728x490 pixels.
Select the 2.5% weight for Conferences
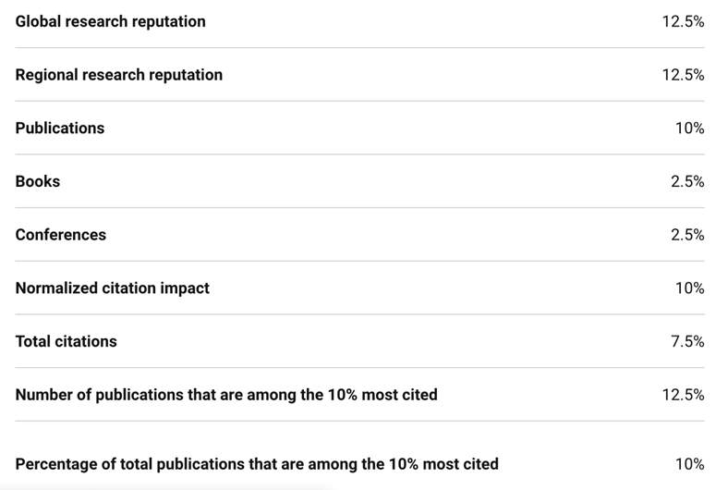(x=687, y=235)
